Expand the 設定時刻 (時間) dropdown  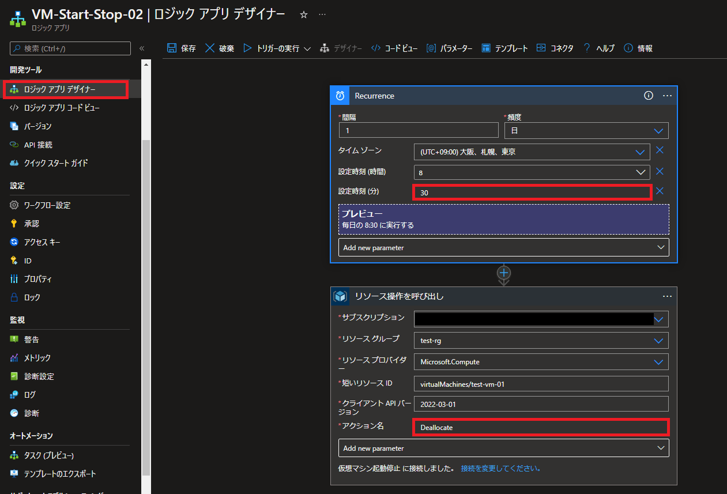click(640, 172)
